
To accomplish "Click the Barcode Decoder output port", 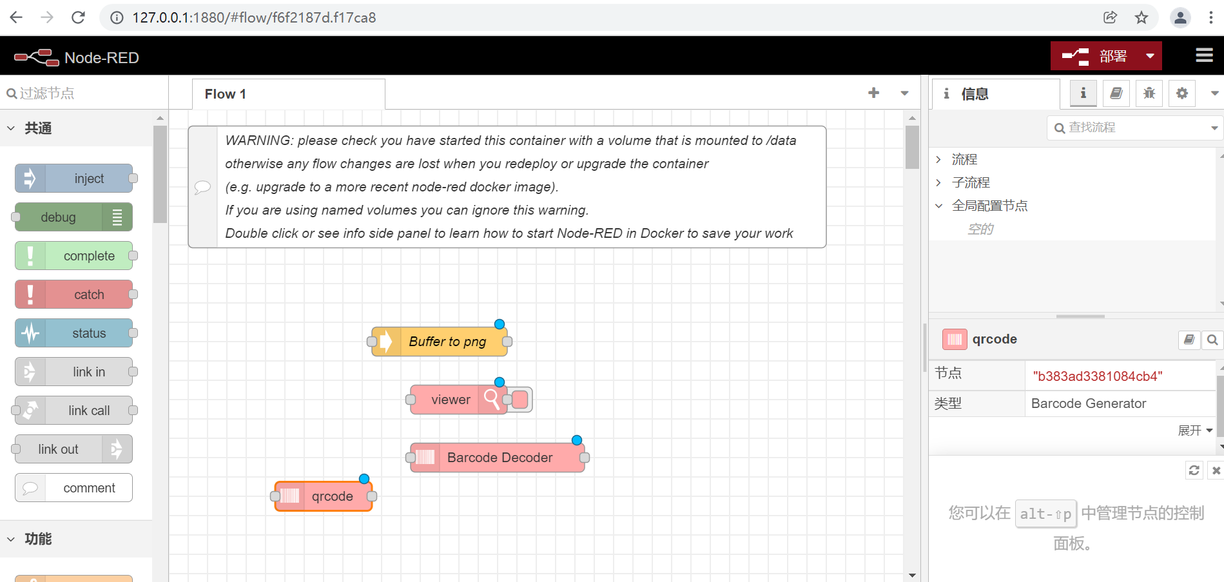I will [585, 458].
